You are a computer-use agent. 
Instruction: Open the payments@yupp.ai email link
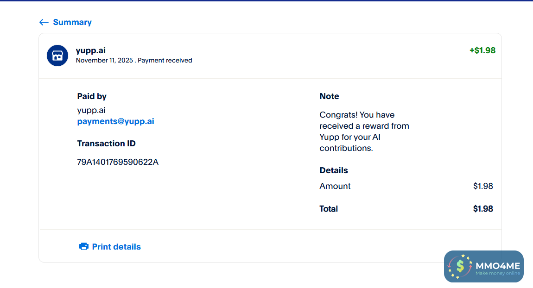pos(115,121)
